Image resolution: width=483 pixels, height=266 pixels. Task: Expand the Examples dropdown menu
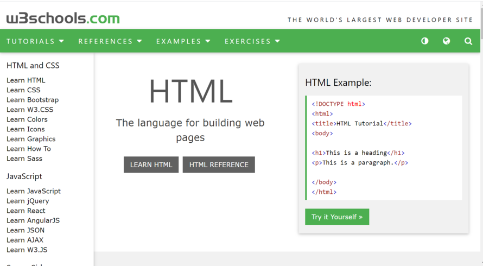tap(183, 41)
